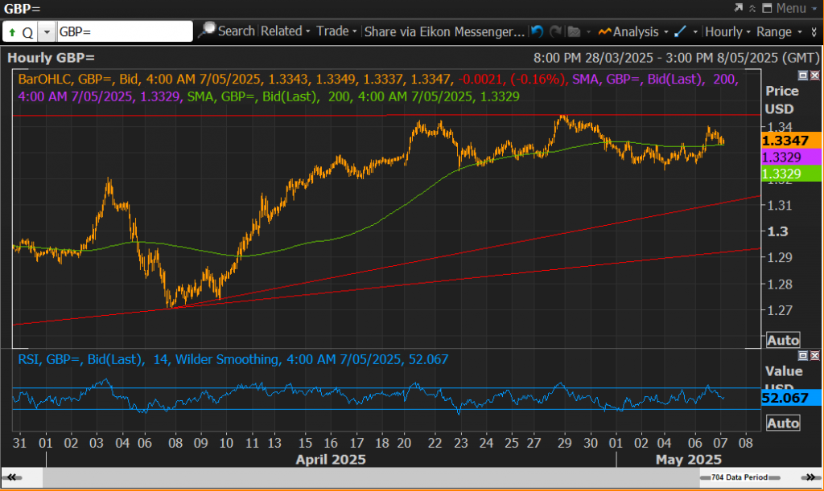Click the pop-out arrow icon in title bar
The width and height of the screenshot is (824, 491).
(x=739, y=8)
